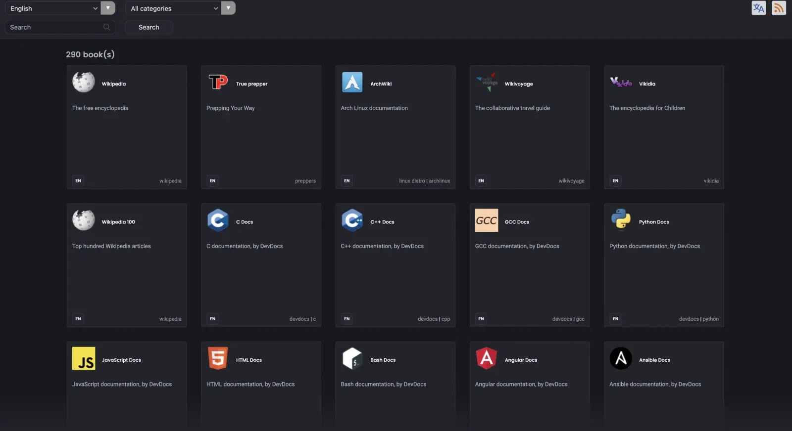Open the Bash Docs book title

pyautogui.click(x=383, y=360)
